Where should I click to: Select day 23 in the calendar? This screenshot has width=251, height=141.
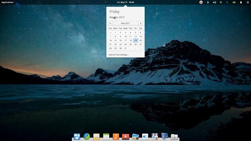coord(120,44)
